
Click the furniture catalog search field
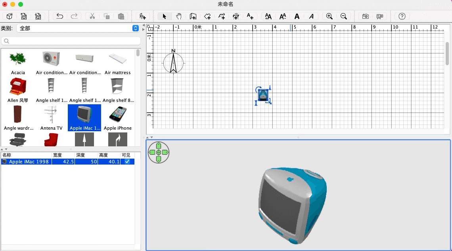click(x=71, y=41)
